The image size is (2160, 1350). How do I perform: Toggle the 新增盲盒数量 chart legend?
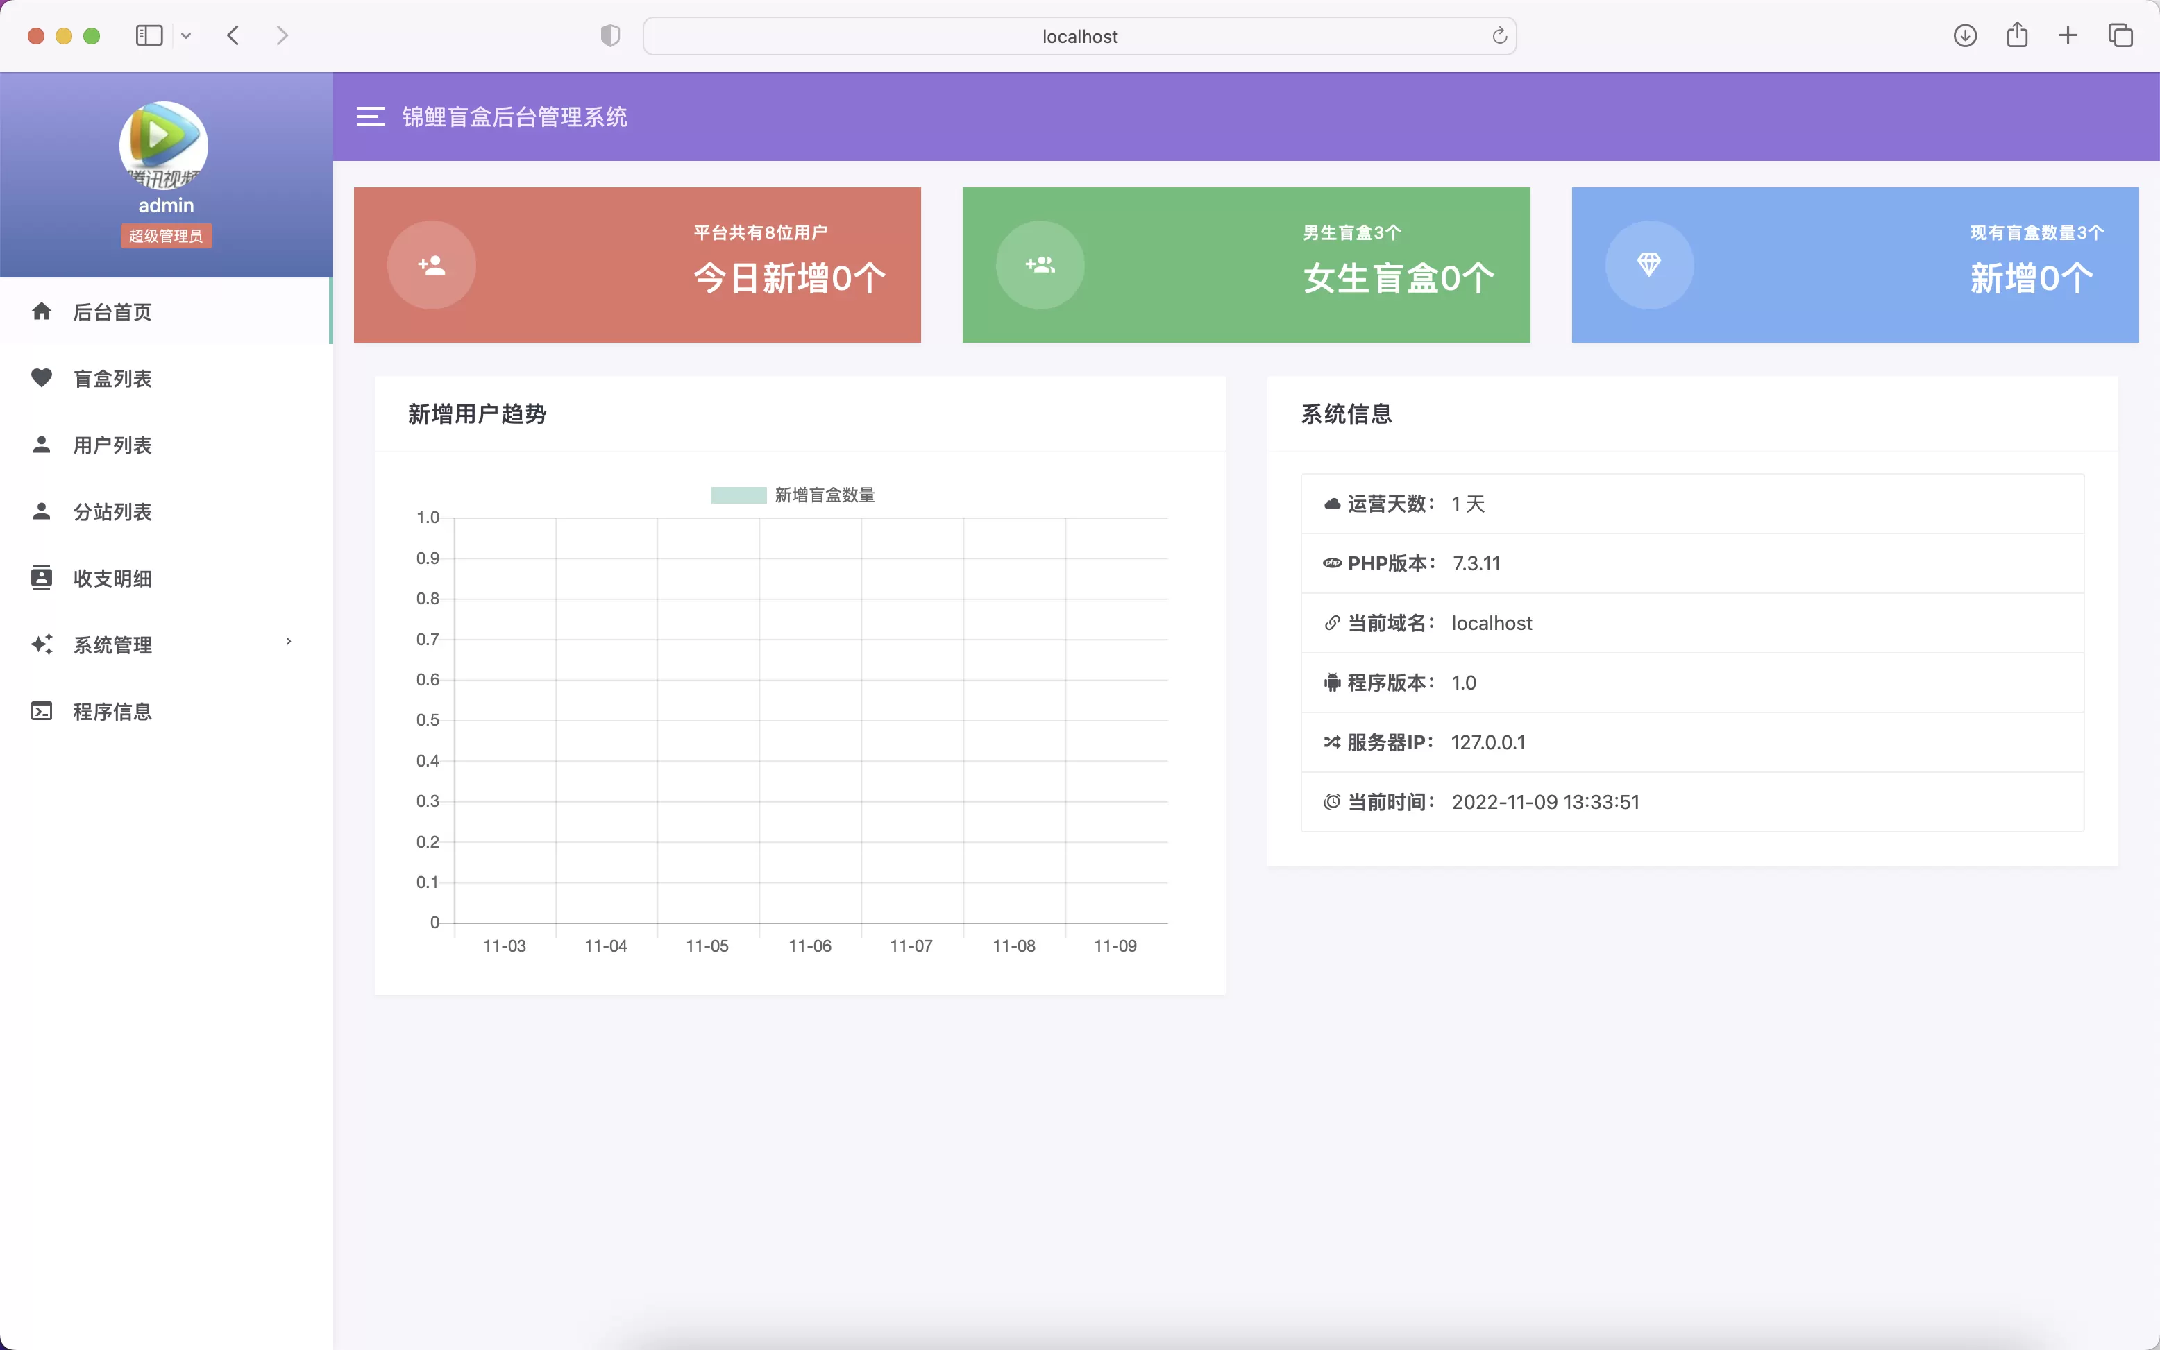point(793,495)
